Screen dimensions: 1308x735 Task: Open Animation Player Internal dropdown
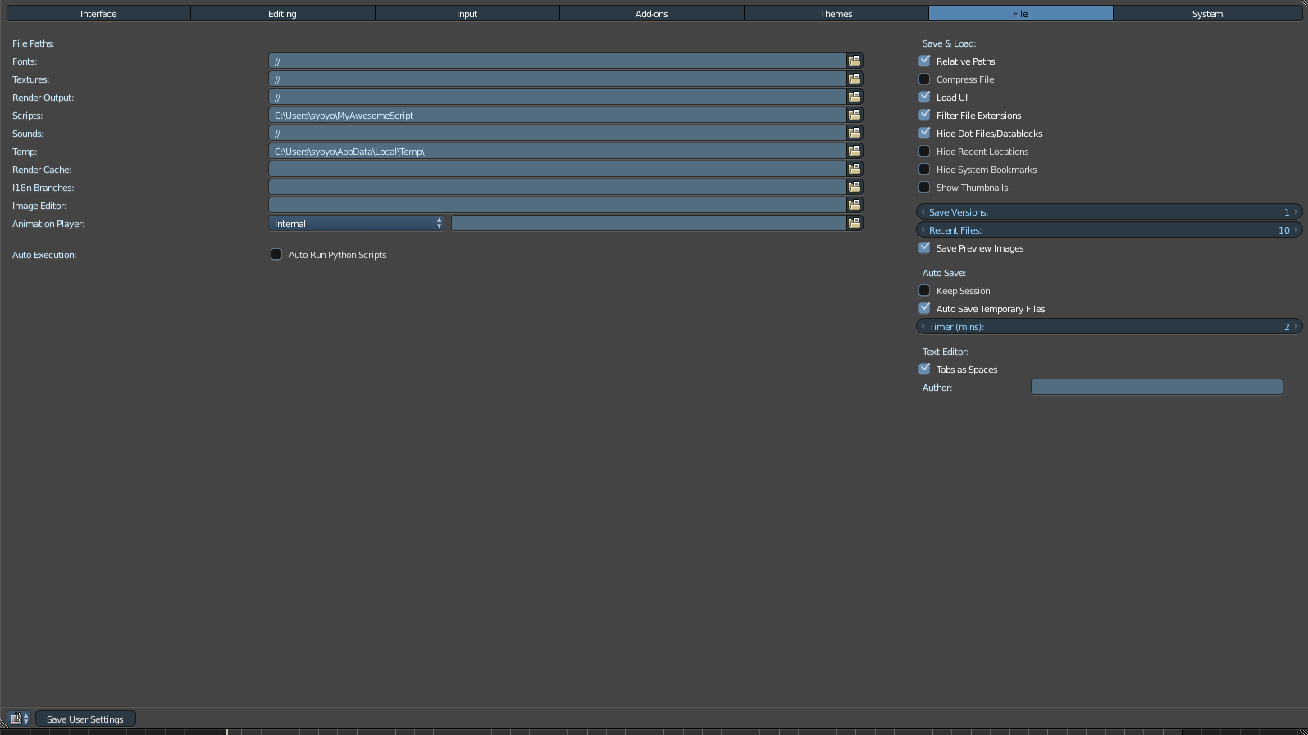(357, 224)
